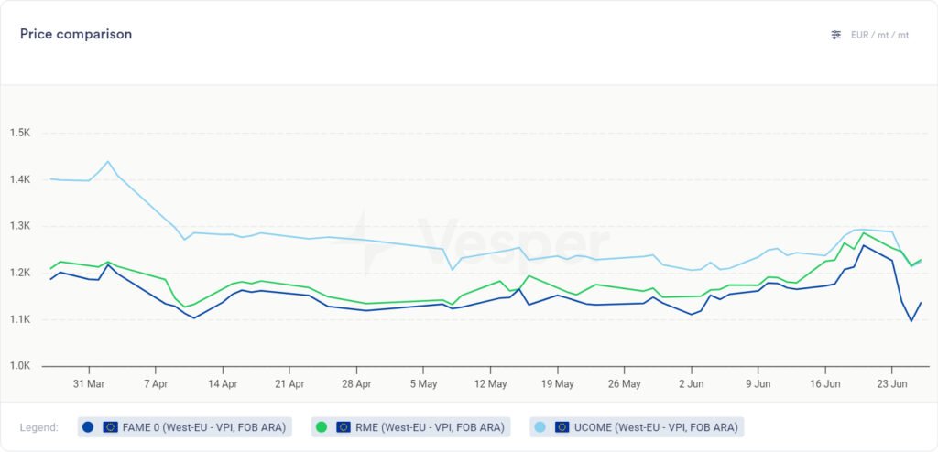Click the 12 May date axis label
Screen dimensions: 938x452
pos(491,384)
